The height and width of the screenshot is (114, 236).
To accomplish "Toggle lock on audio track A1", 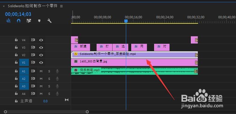I will click(16, 71).
